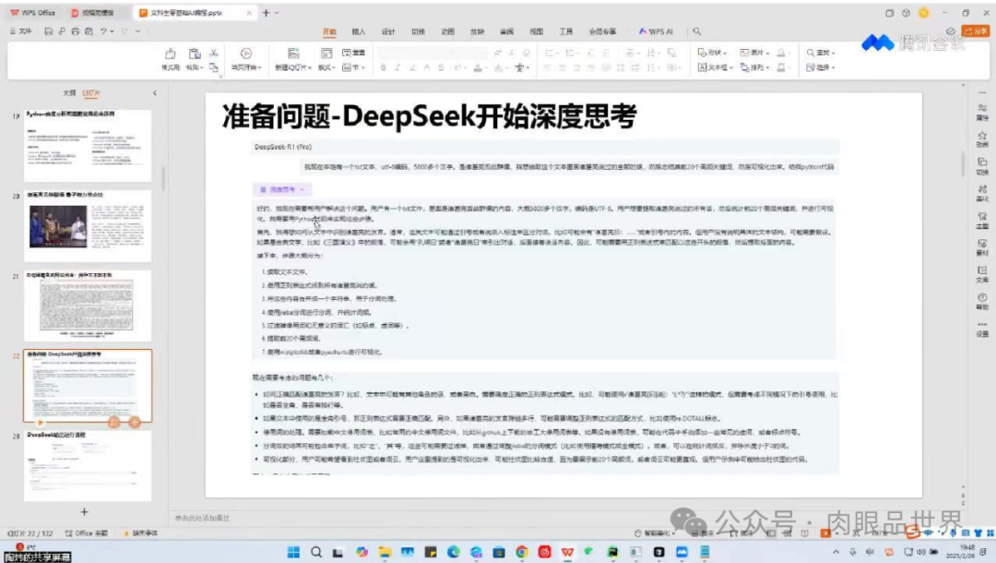Image resolution: width=996 pixels, height=563 pixels.
Task: Click the WPS icon on the taskbar
Action: click(x=567, y=552)
